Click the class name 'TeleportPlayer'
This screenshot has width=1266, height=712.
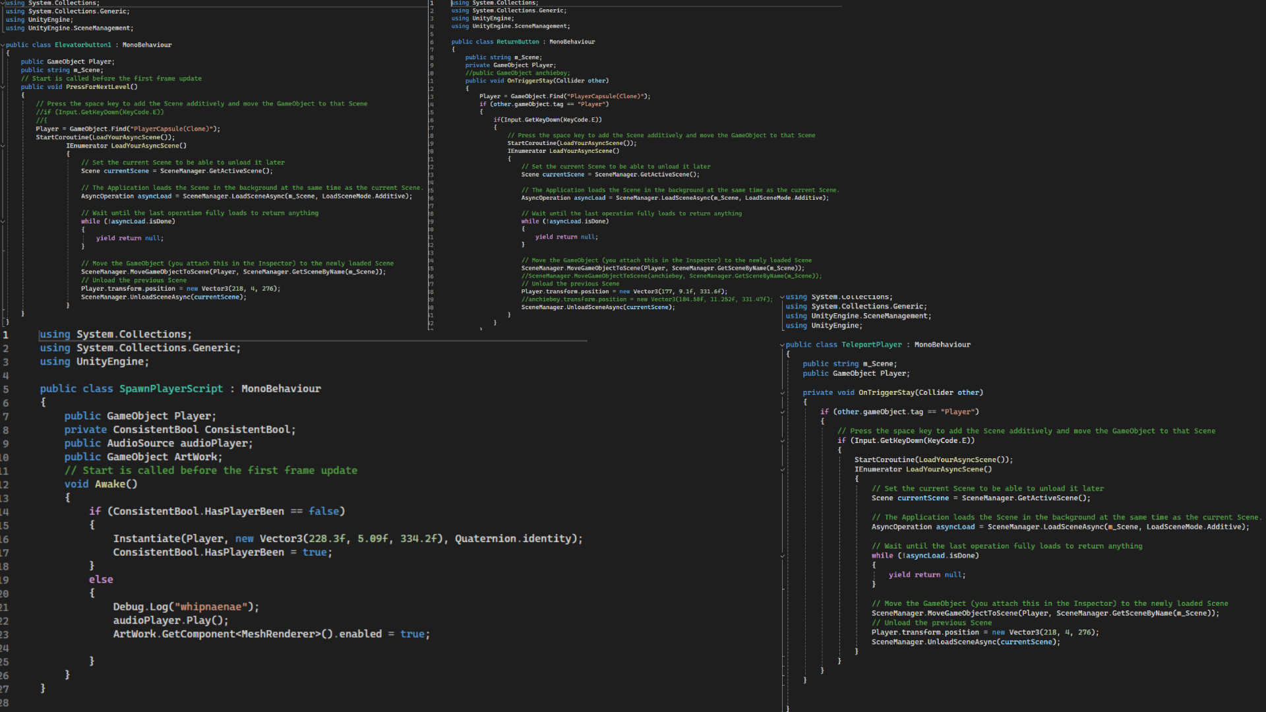click(872, 345)
